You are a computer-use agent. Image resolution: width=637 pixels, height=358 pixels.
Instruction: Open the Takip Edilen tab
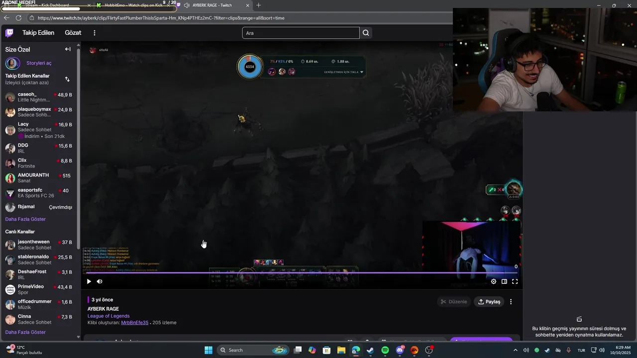tap(38, 33)
